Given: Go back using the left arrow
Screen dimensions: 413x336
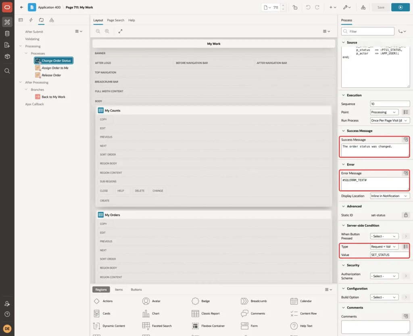Looking at the screenshot, I should click(x=22, y=7).
